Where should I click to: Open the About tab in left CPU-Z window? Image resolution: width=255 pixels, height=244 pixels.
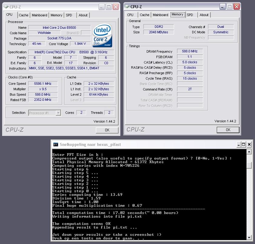(83, 15)
